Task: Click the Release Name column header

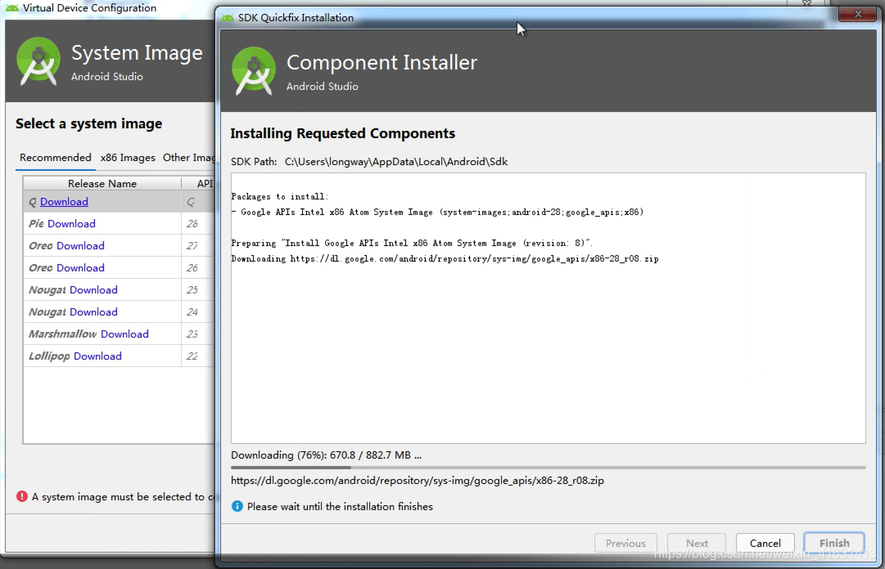Action: [x=102, y=183]
